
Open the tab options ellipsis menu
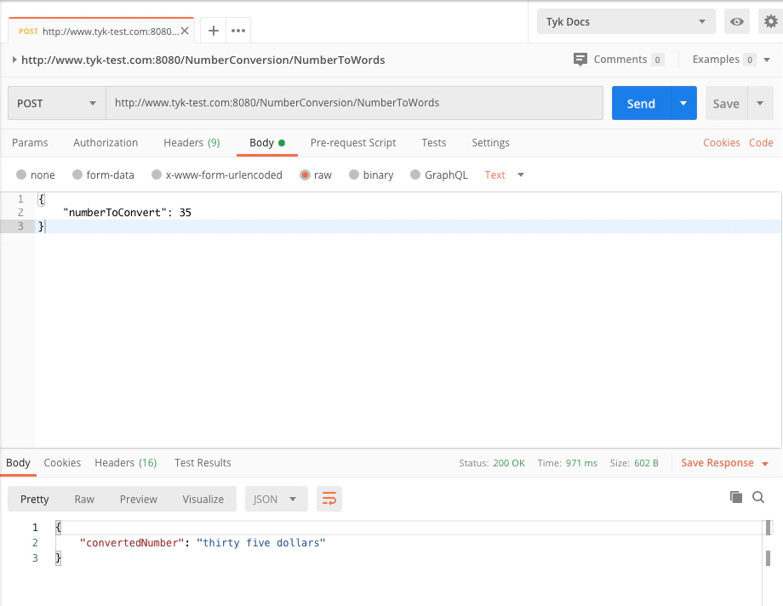[238, 31]
